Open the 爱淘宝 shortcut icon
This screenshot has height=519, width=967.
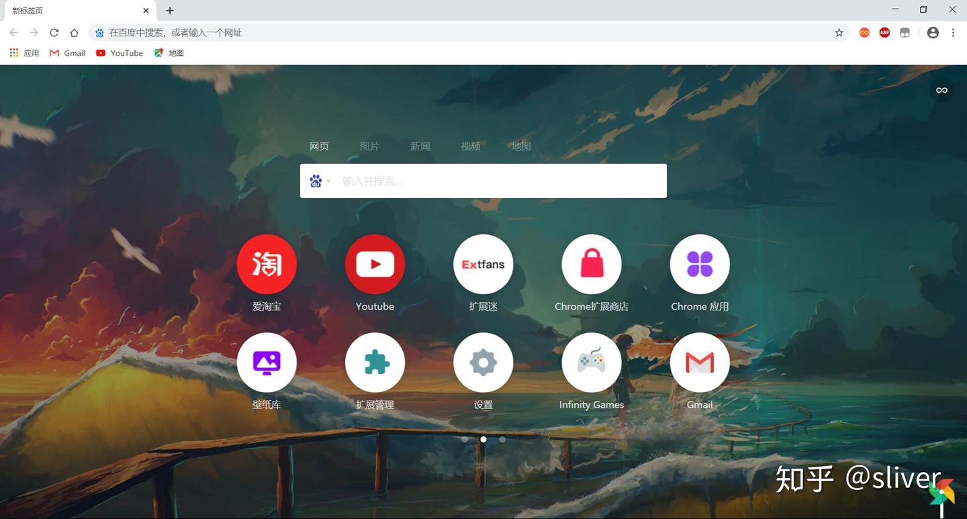point(267,265)
